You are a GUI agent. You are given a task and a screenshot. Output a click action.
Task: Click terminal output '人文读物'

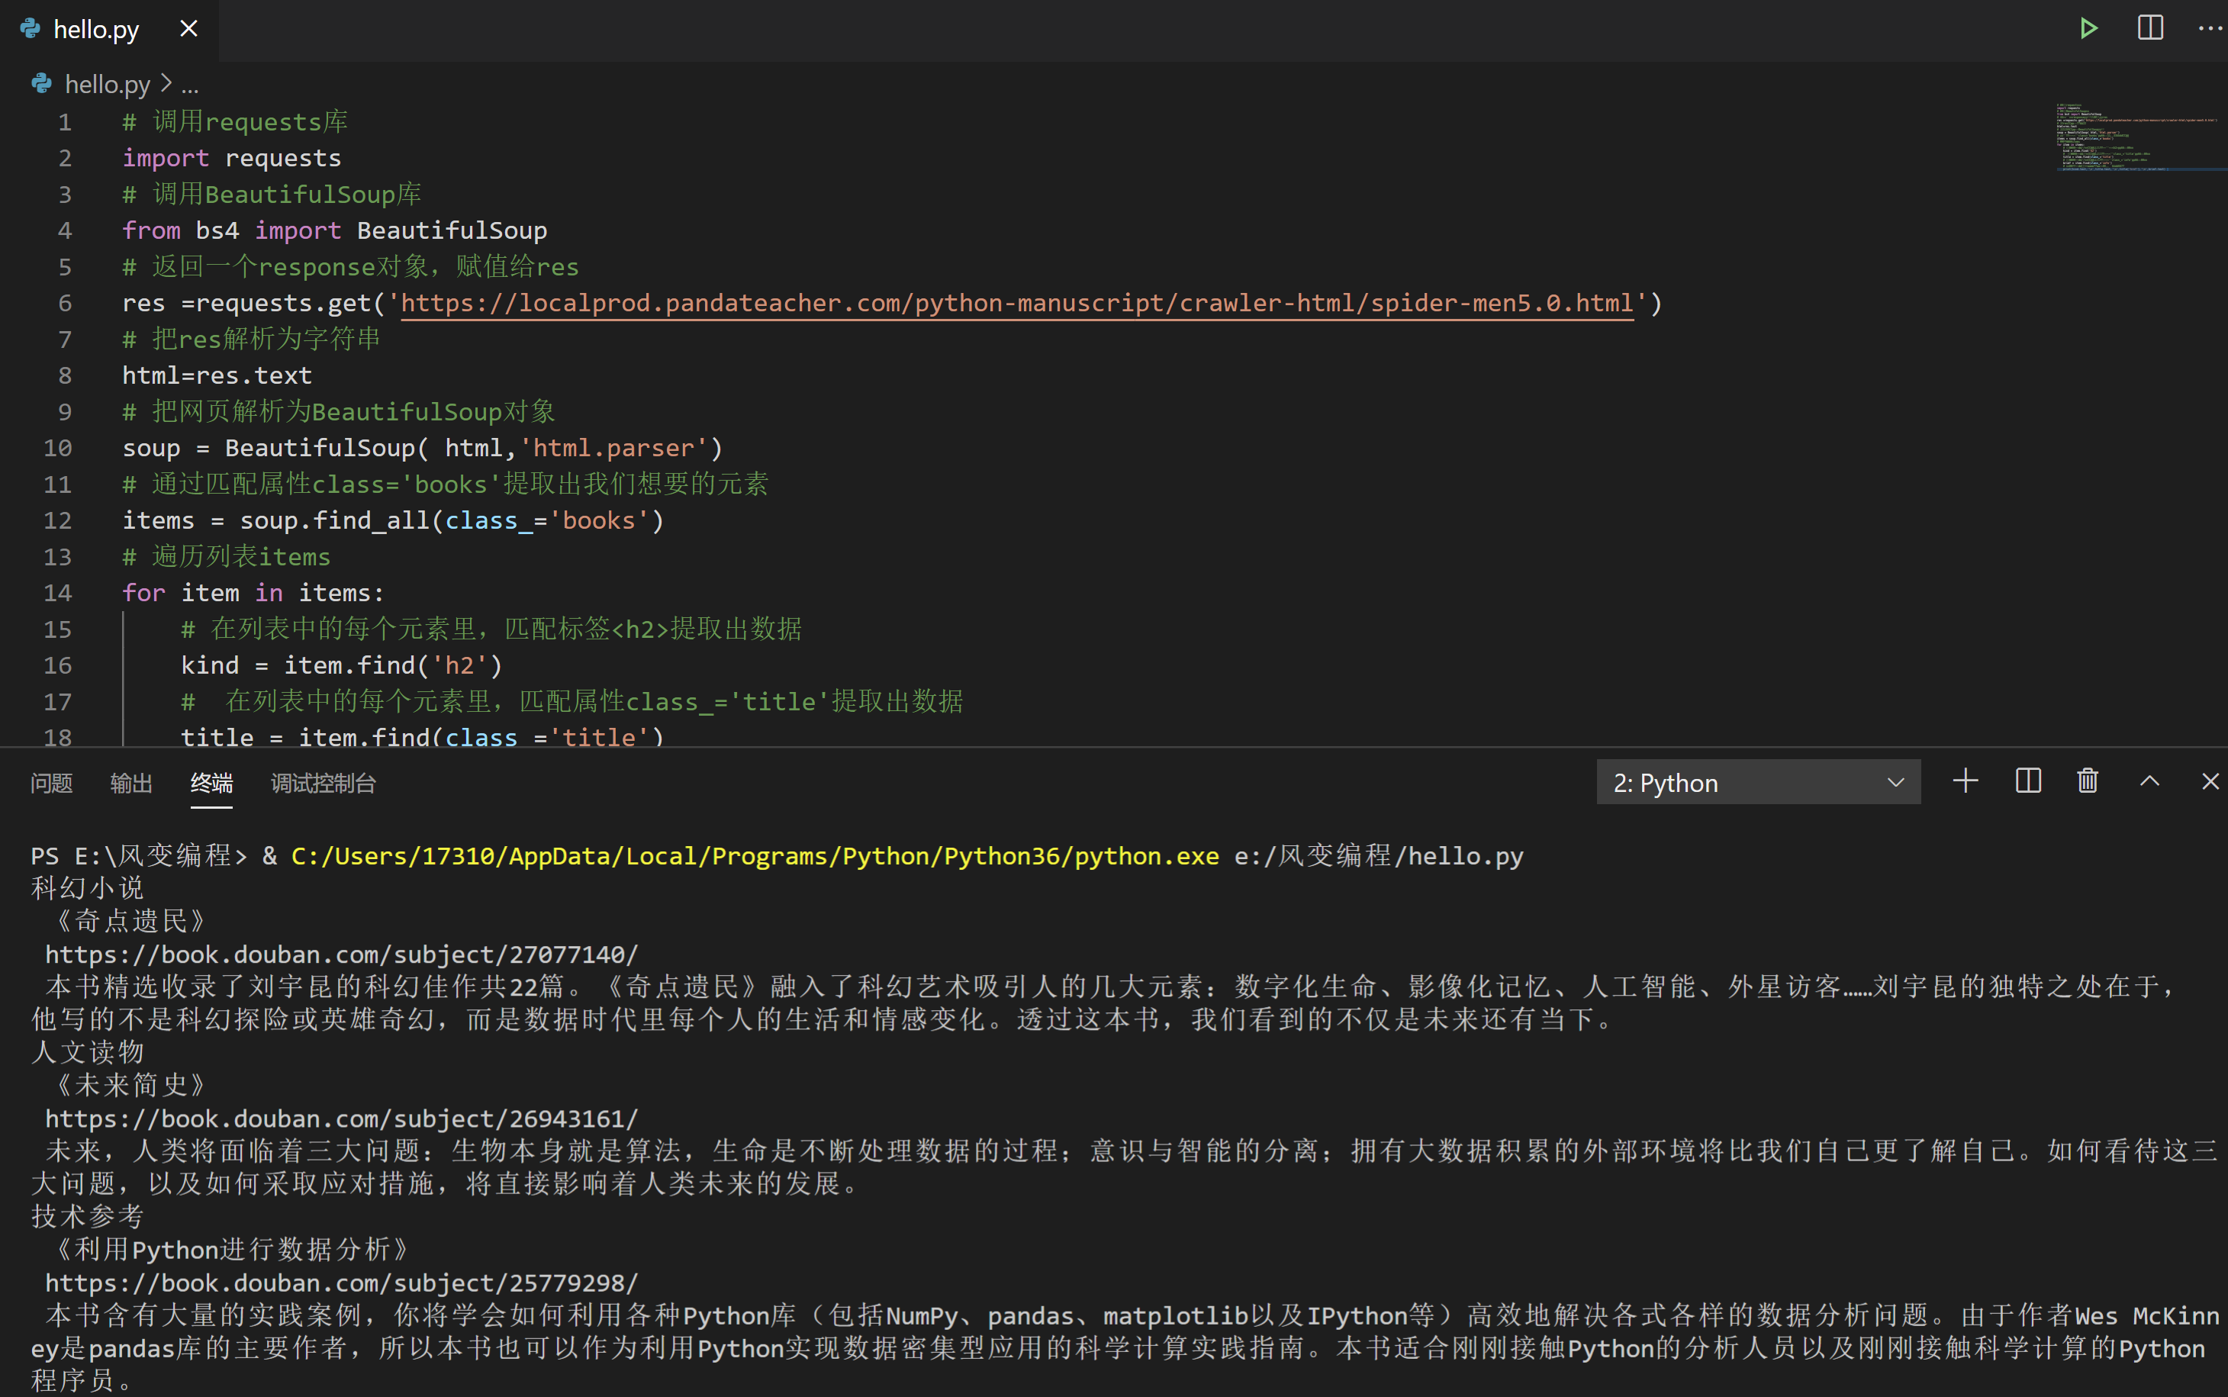88,1052
